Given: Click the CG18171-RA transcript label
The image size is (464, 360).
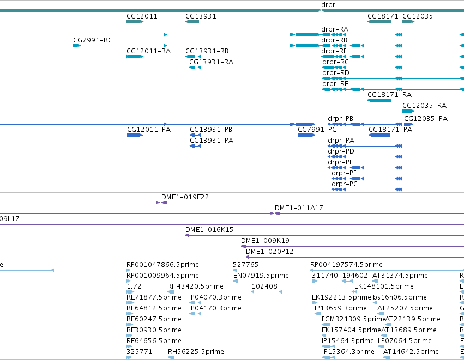Looking at the screenshot, I should pos(389,95).
